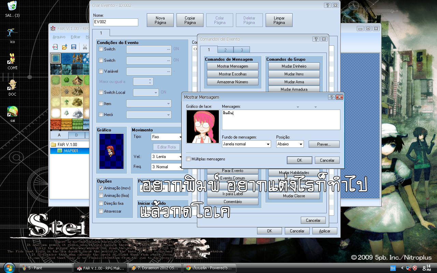The width and height of the screenshot is (437, 273).
Task: Click the Open project folder icon
Action: (x=64, y=47)
